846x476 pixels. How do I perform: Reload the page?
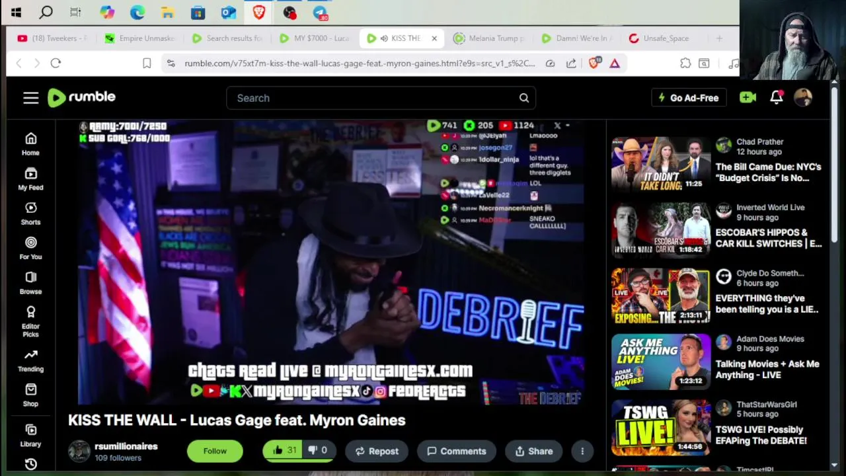click(56, 63)
